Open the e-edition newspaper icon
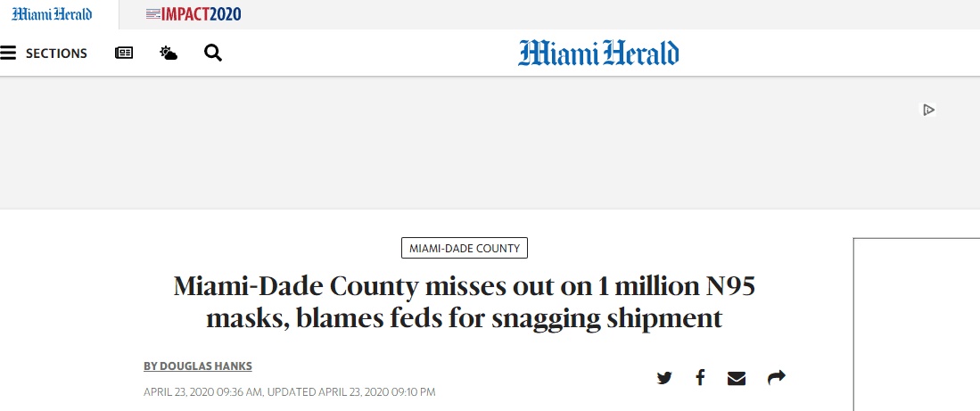980x411 pixels. [124, 53]
